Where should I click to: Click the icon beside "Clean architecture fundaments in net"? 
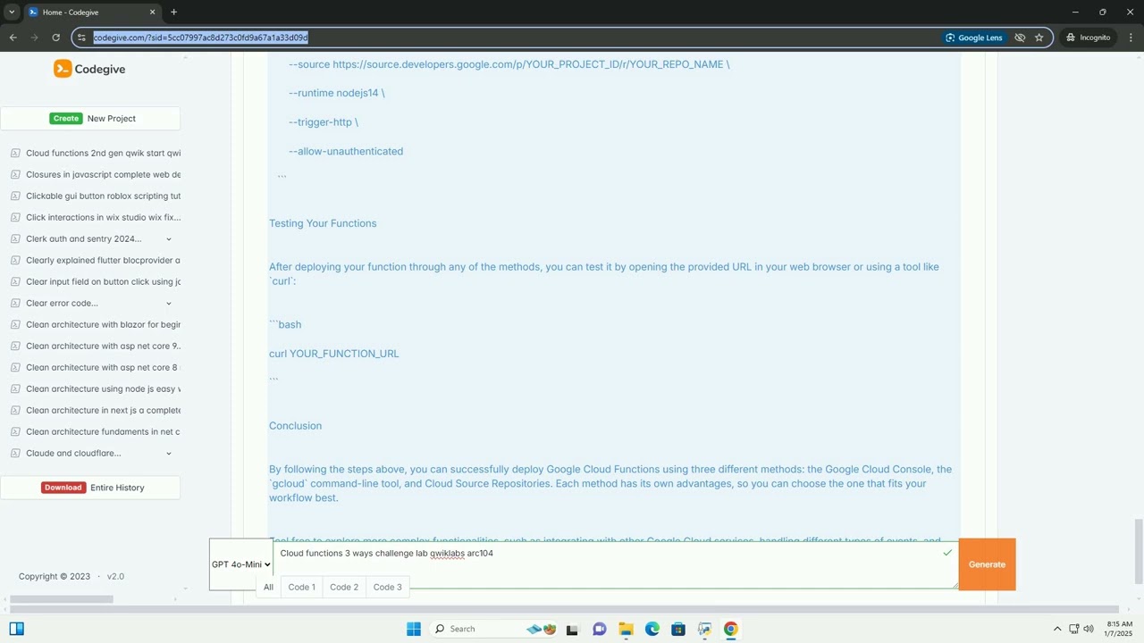pos(15,431)
